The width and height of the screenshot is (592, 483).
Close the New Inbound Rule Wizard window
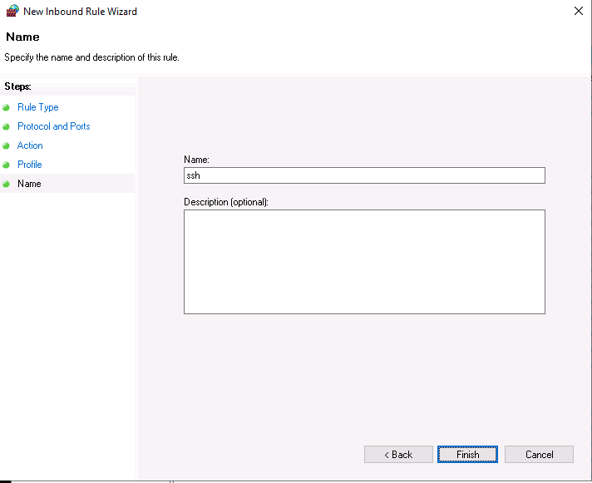click(x=579, y=11)
